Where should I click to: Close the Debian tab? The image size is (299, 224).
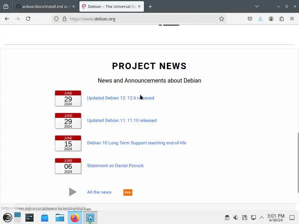click(x=139, y=6)
